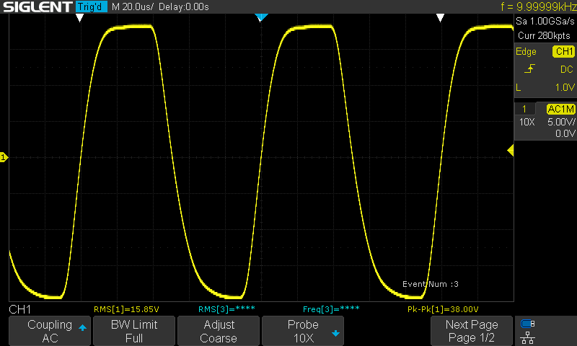Click the Event Num :3 label

point(430,284)
